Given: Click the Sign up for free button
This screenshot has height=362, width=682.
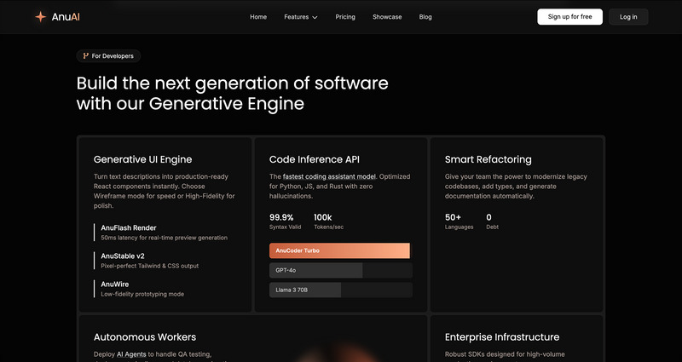Looking at the screenshot, I should point(569,17).
